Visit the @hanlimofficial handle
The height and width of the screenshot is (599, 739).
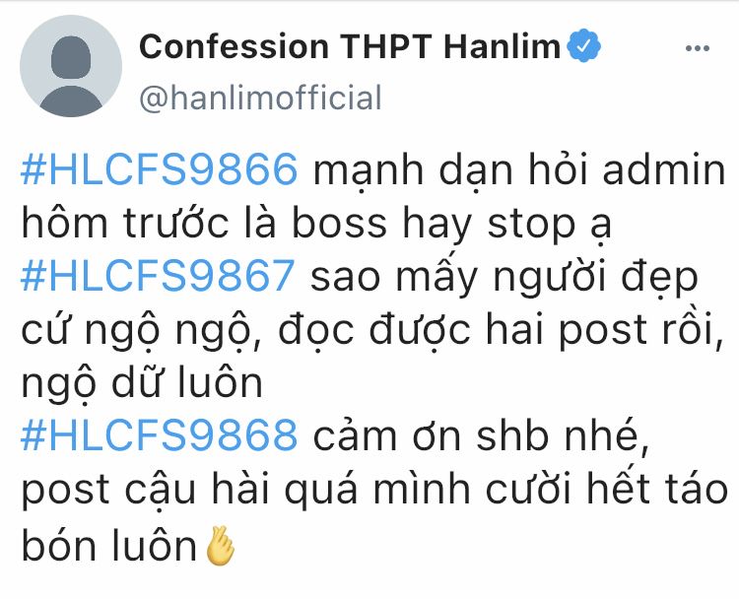tap(261, 98)
